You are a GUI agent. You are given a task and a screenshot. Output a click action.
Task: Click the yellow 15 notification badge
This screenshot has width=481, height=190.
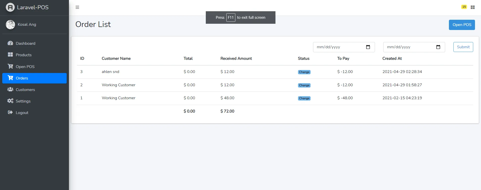click(464, 7)
